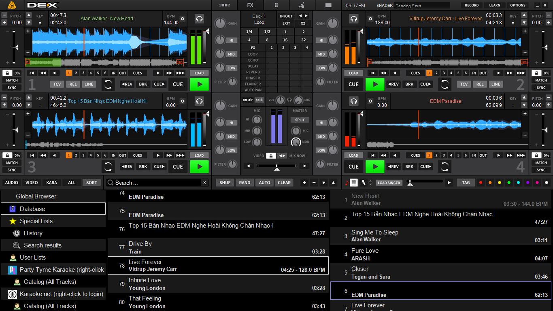The height and width of the screenshot is (311, 553).
Task: Add item with plus button near CLEAR
Action: click(304, 183)
